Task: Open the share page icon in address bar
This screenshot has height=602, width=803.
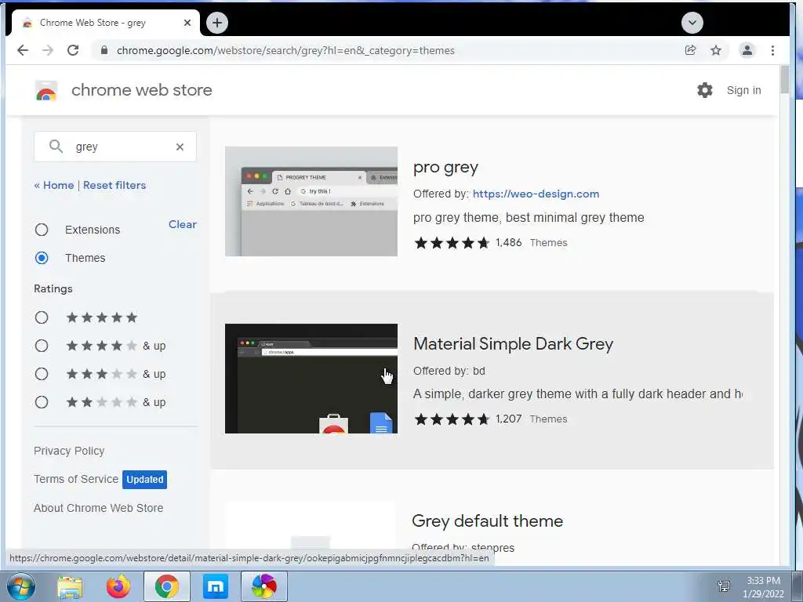Action: tap(690, 50)
